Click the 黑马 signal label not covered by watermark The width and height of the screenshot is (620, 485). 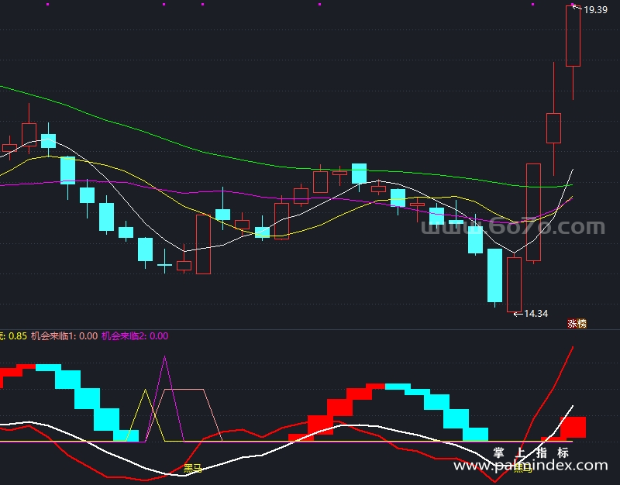tap(193, 469)
